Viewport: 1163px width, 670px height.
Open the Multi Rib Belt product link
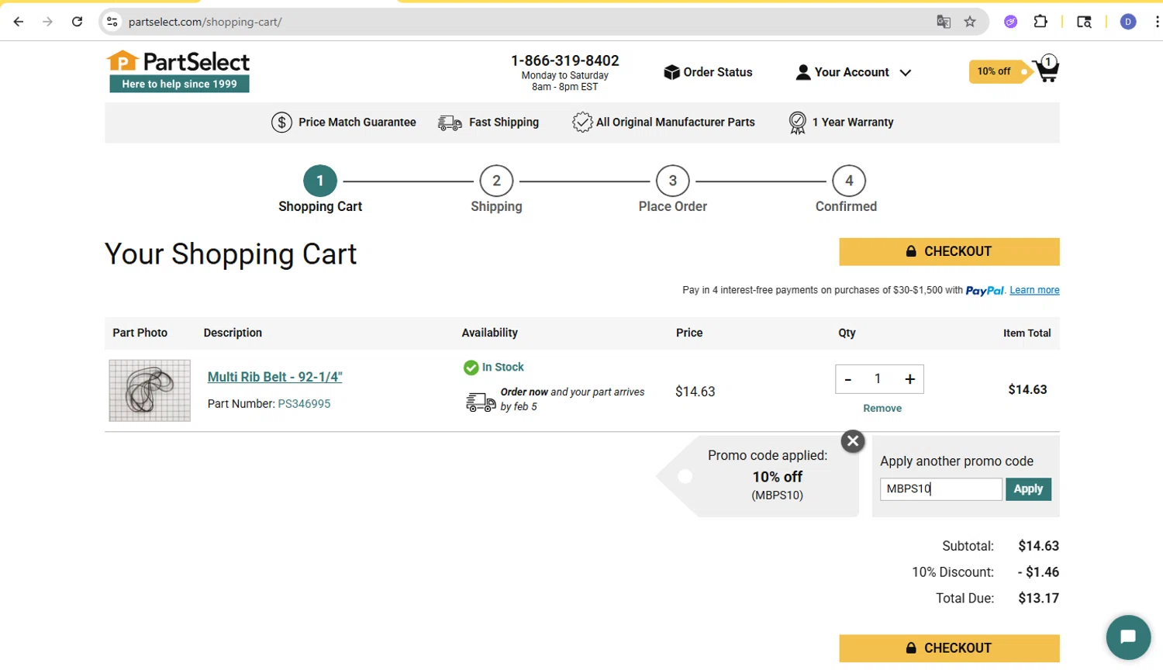[274, 377]
